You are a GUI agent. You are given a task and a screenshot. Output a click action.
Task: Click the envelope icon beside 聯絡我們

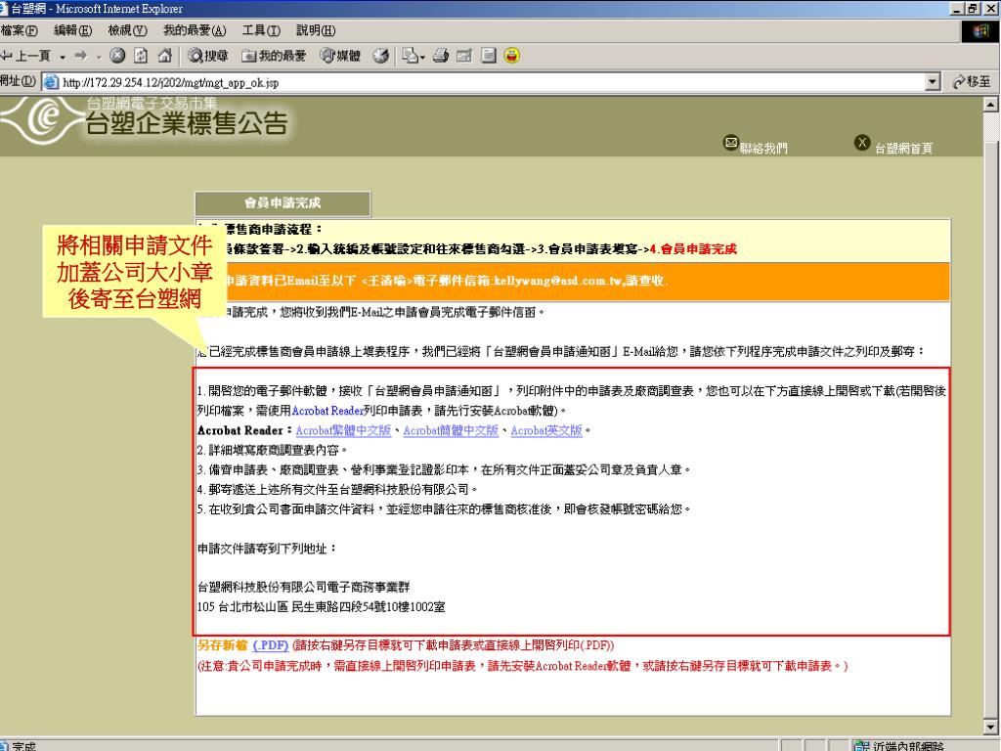[x=731, y=143]
